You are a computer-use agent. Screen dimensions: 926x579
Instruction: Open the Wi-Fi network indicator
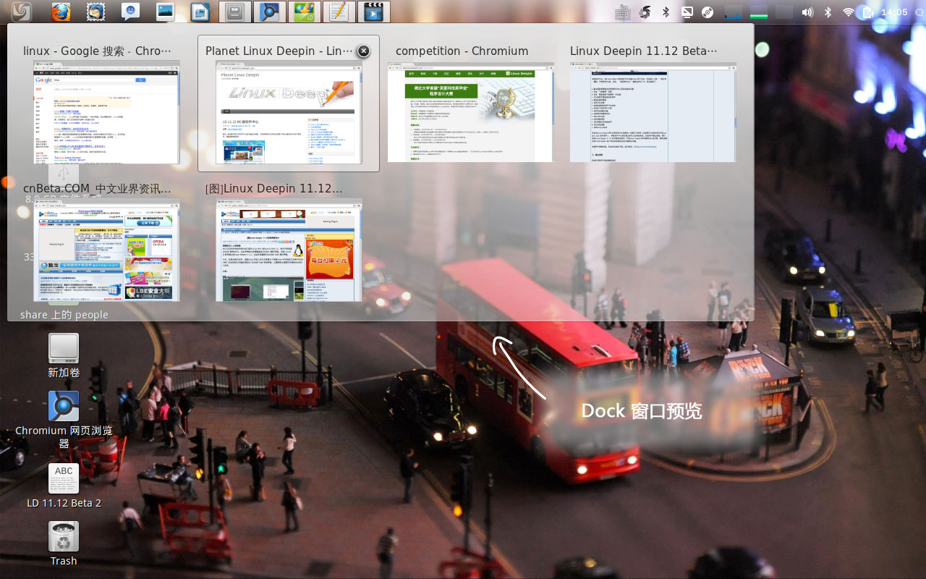tap(849, 12)
